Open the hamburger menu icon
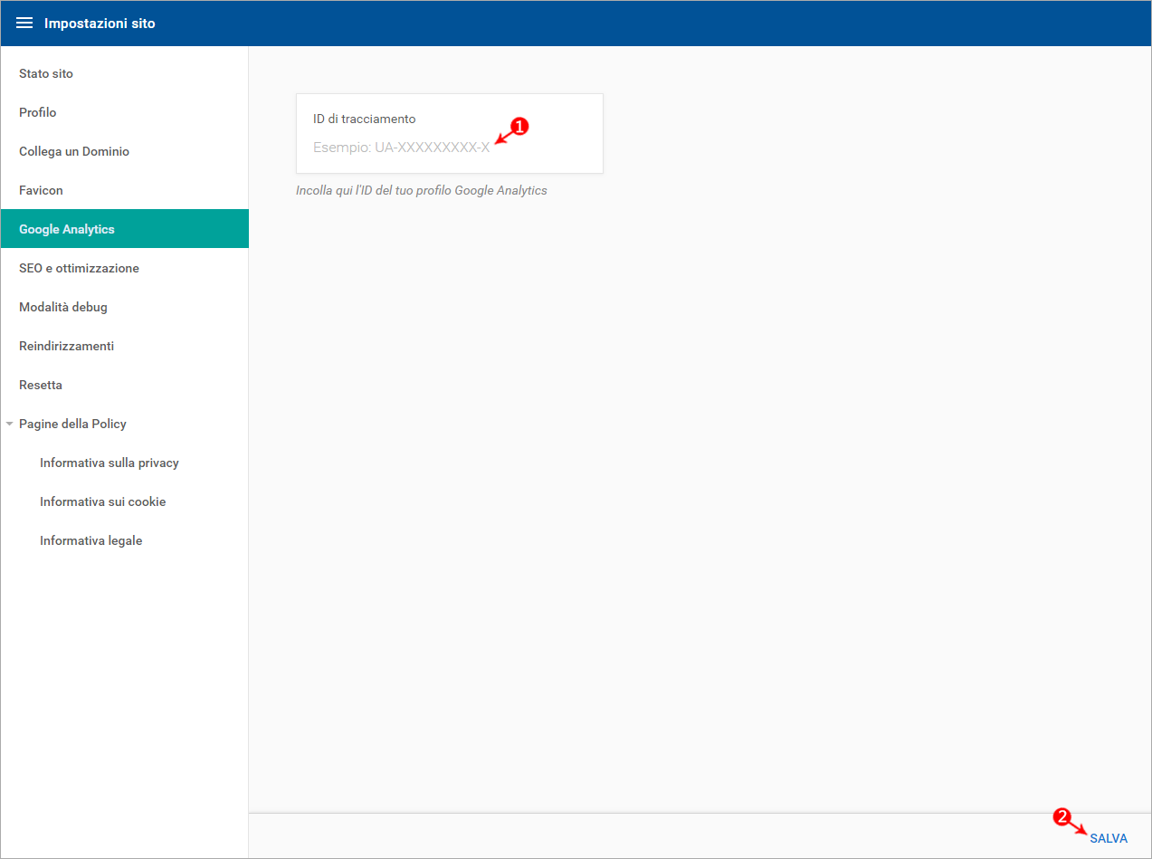The height and width of the screenshot is (859, 1152). tap(24, 24)
